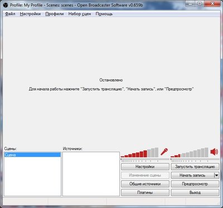223x208 pixels.
Task: Open the Набор сцен menu
Action: 80,14
